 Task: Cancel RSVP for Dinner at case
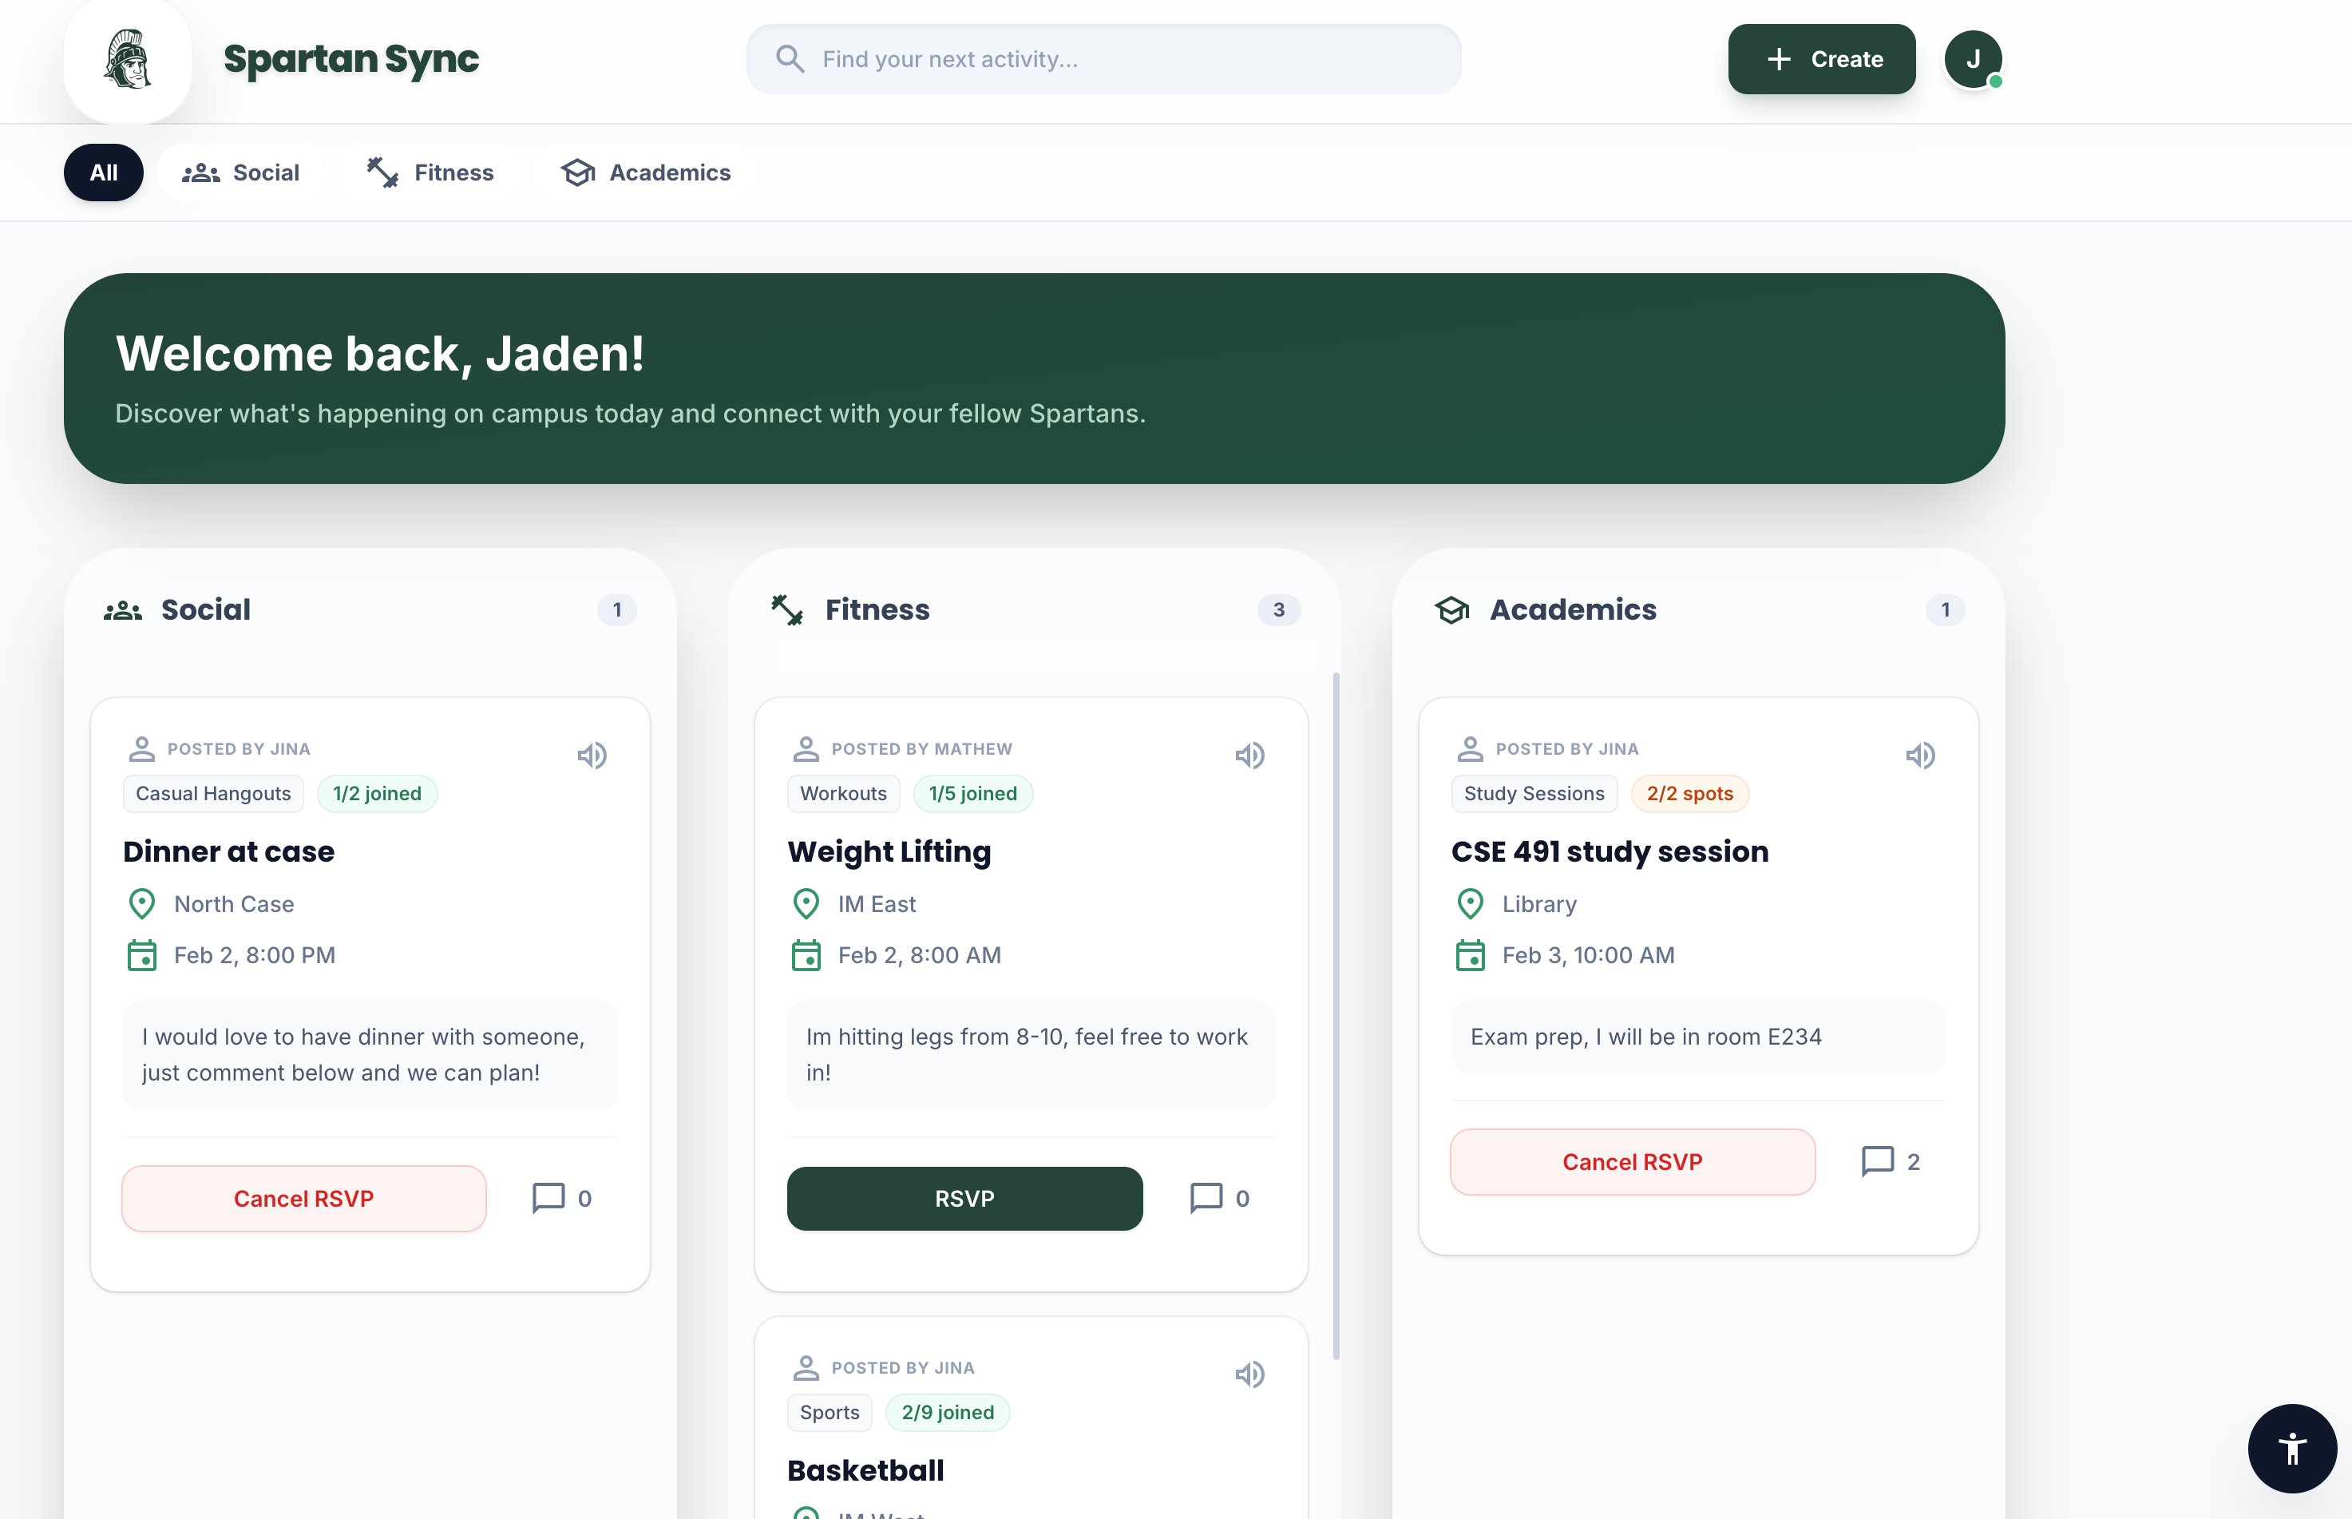(x=303, y=1199)
